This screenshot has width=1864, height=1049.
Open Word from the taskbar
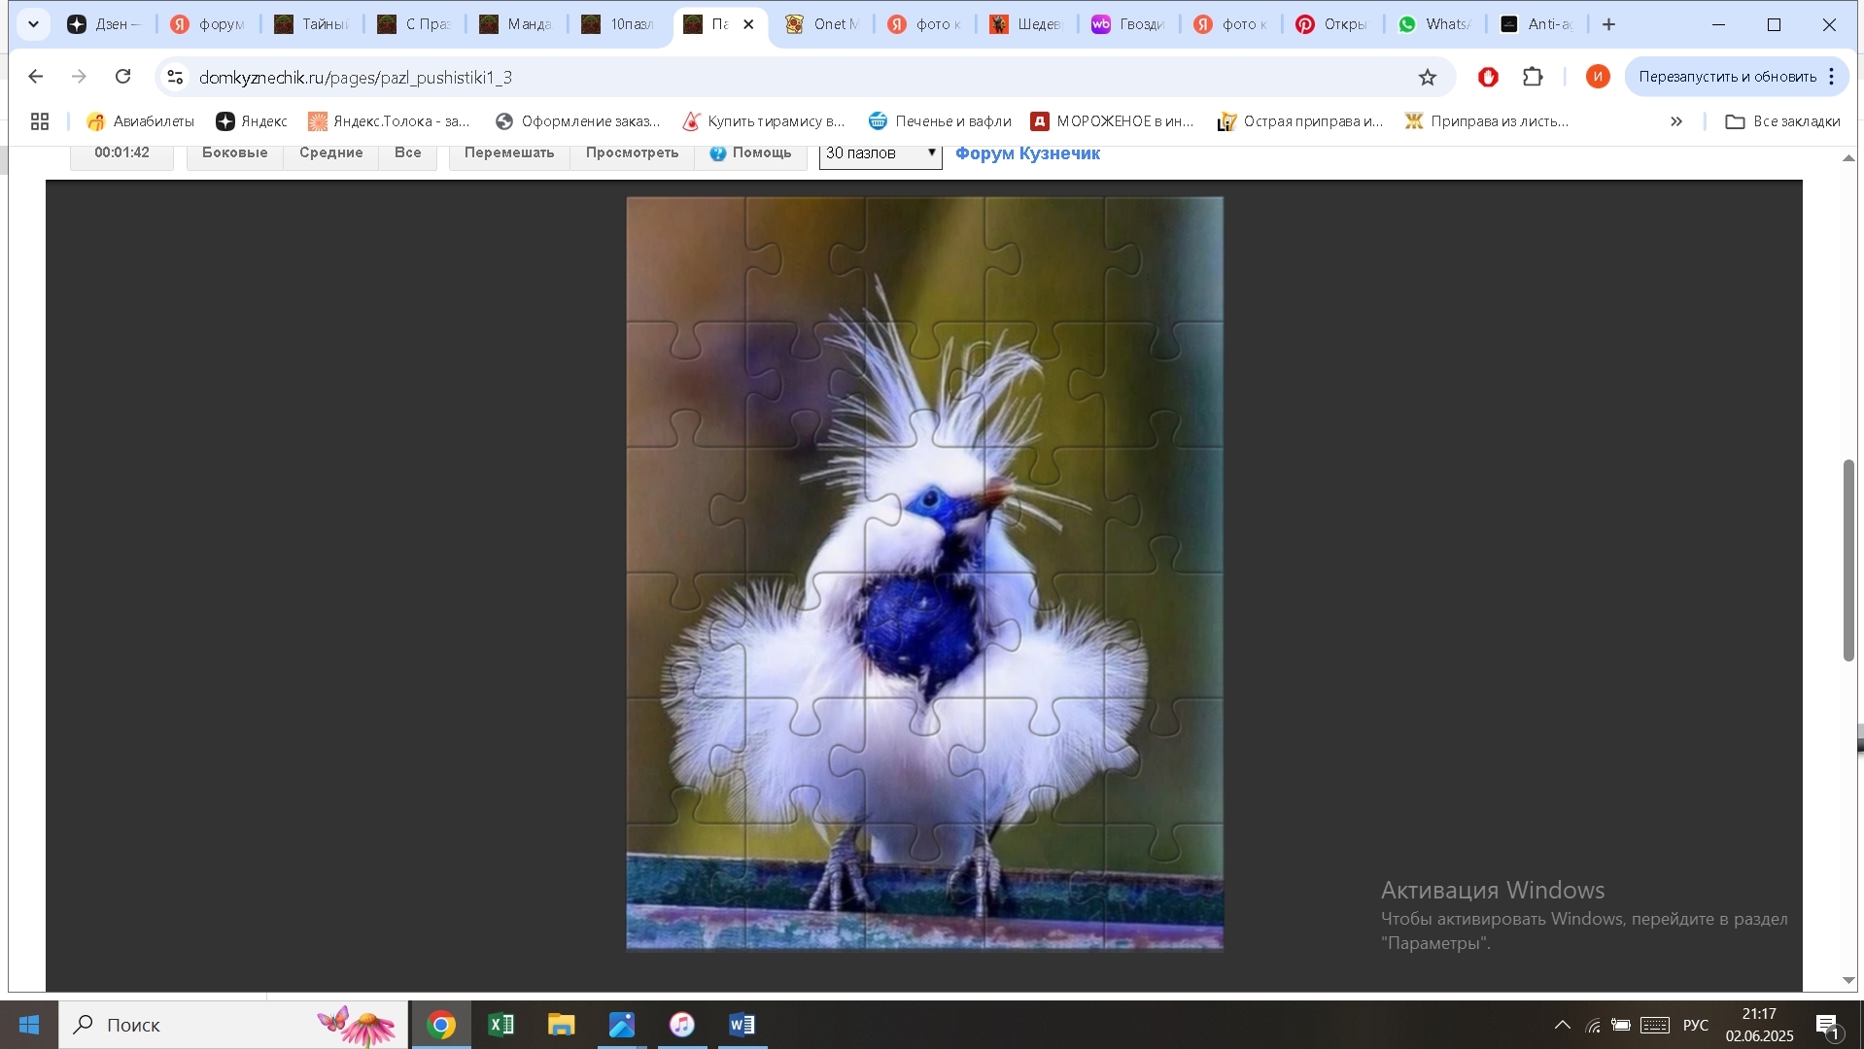(742, 1025)
